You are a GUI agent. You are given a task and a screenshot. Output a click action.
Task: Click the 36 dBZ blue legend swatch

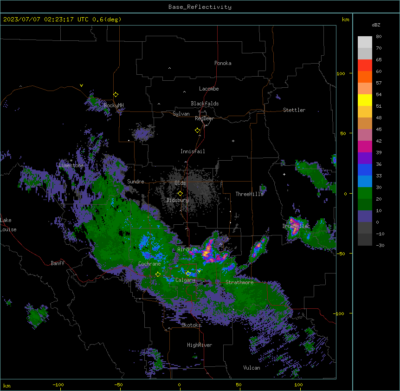pos(365,169)
